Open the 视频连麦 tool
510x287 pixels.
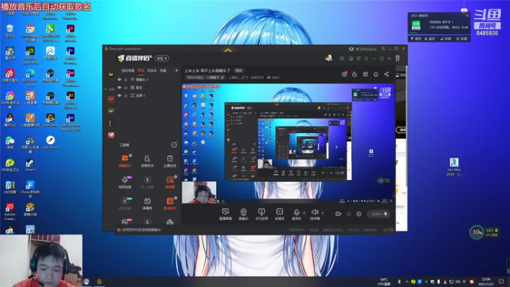pyautogui.click(x=124, y=182)
